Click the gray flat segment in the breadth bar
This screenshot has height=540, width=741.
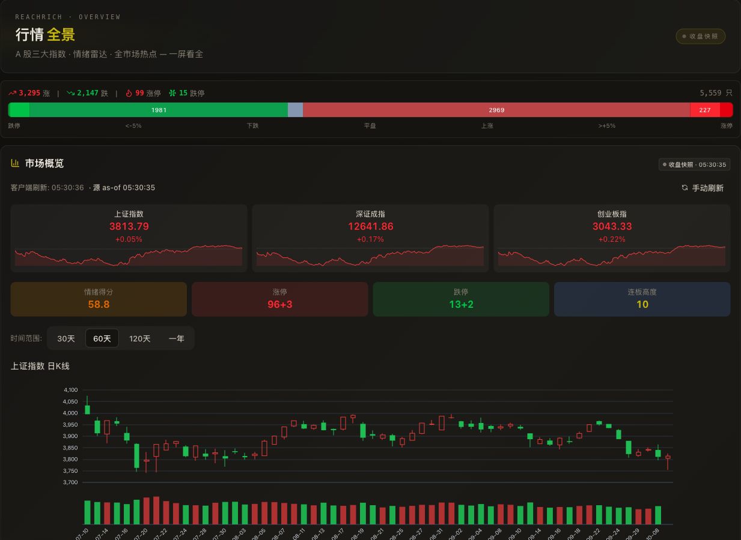(295, 110)
